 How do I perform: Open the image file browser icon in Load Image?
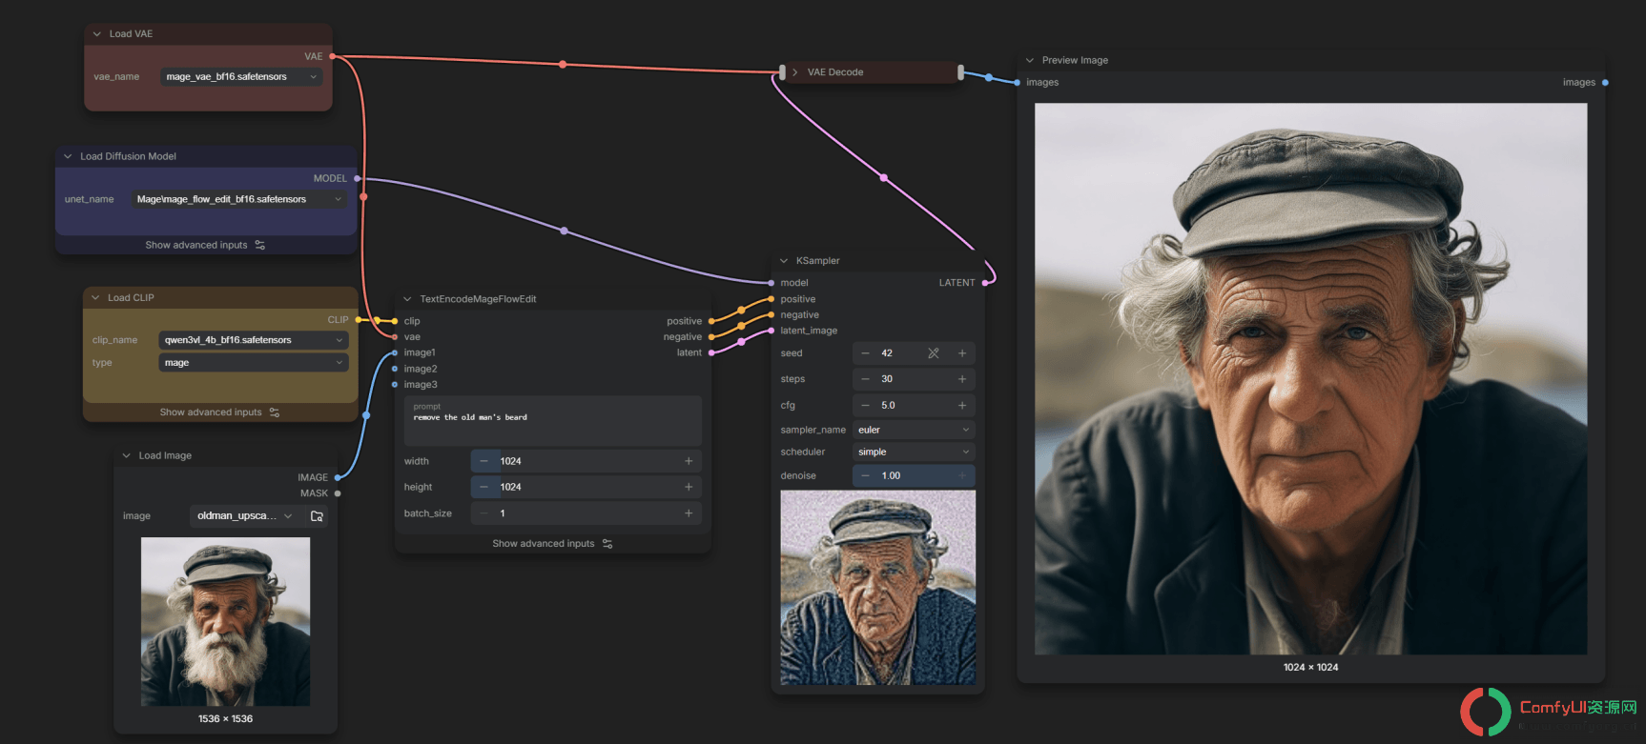[318, 516]
